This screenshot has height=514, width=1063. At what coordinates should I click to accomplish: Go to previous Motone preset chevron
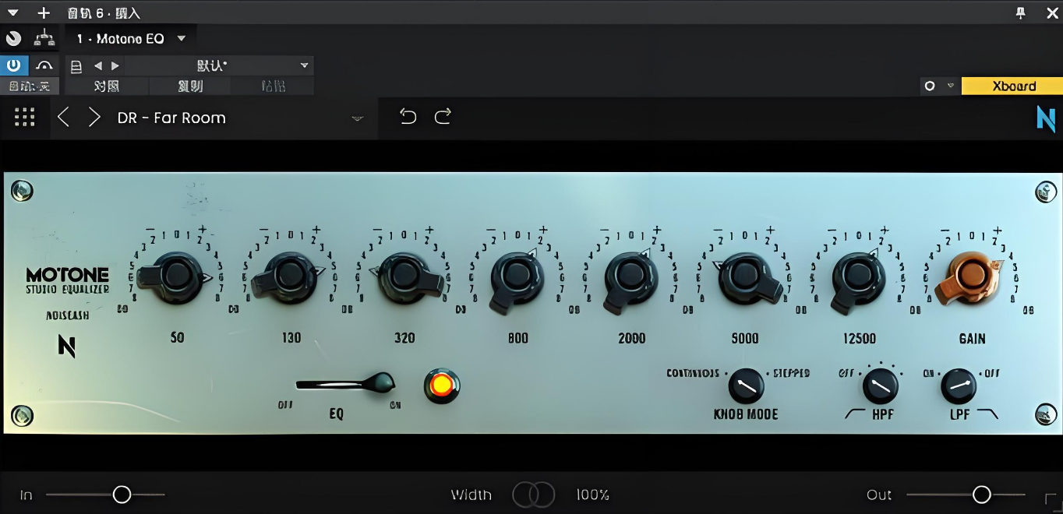pos(64,118)
